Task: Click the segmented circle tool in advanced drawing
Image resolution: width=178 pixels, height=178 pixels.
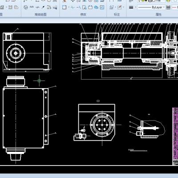Action: tap(26, 7)
